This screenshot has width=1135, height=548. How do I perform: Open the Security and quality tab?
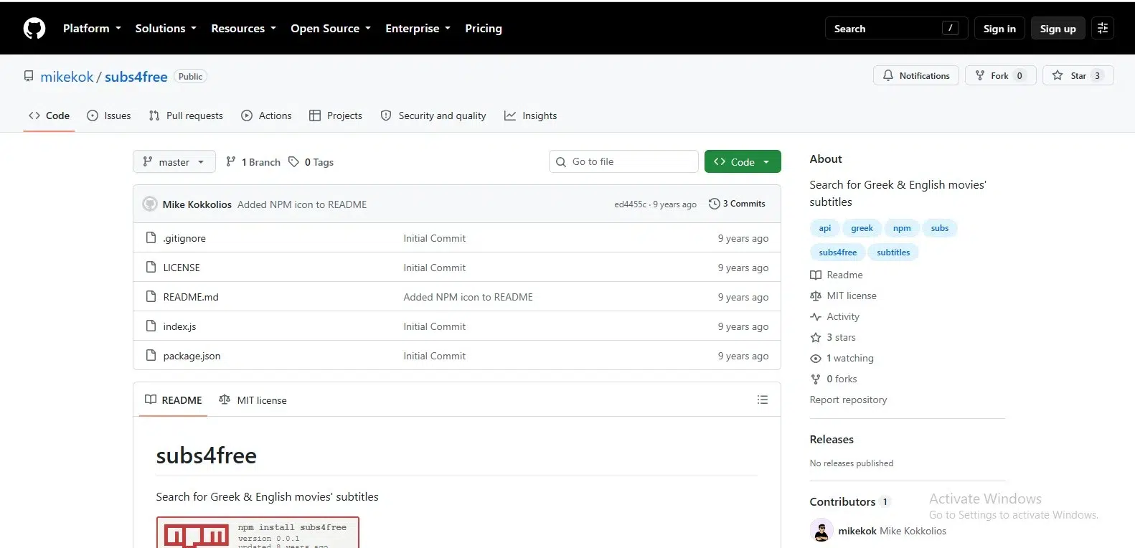(433, 115)
